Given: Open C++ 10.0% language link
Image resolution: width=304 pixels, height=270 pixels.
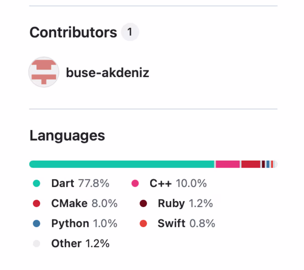Looking at the screenshot, I should [178, 183].
